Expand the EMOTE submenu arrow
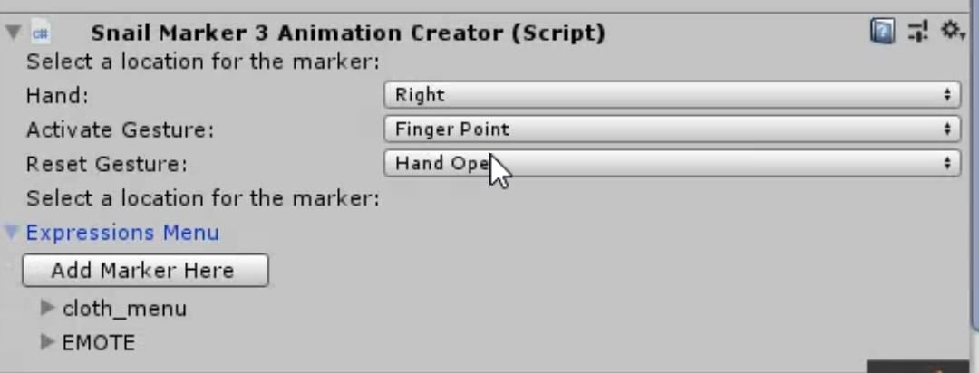 click(x=48, y=342)
